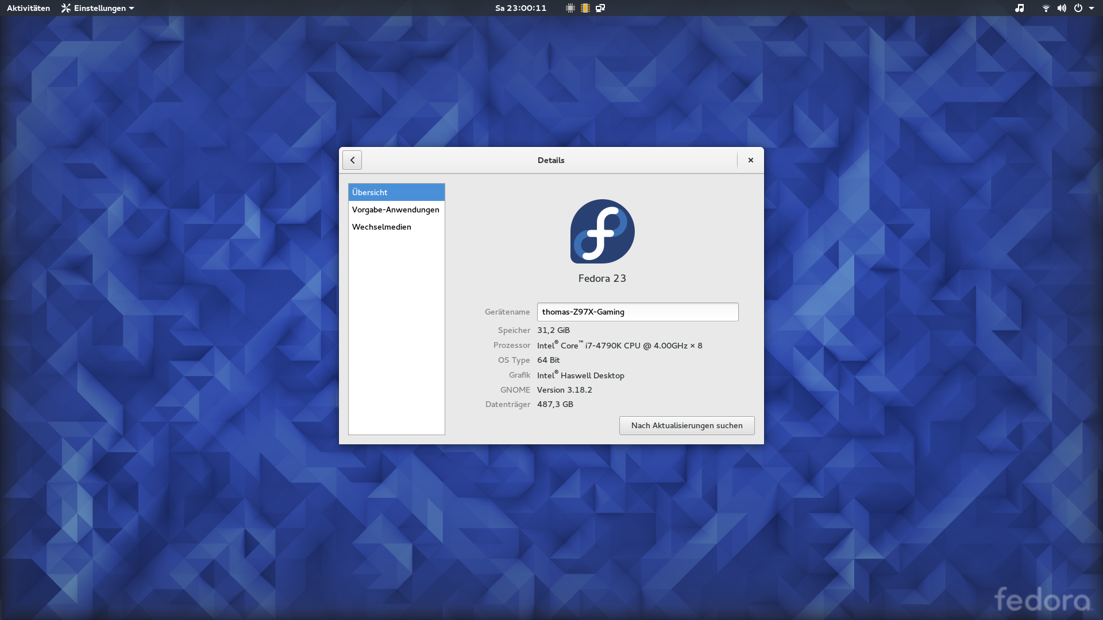1103x620 pixels.
Task: Open Aktivitäten overview
Action: 28,8
